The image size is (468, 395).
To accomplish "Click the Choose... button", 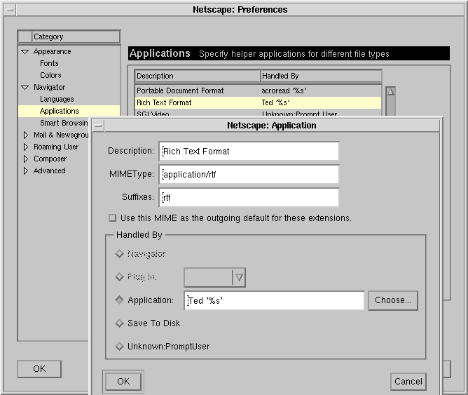I will [x=393, y=300].
